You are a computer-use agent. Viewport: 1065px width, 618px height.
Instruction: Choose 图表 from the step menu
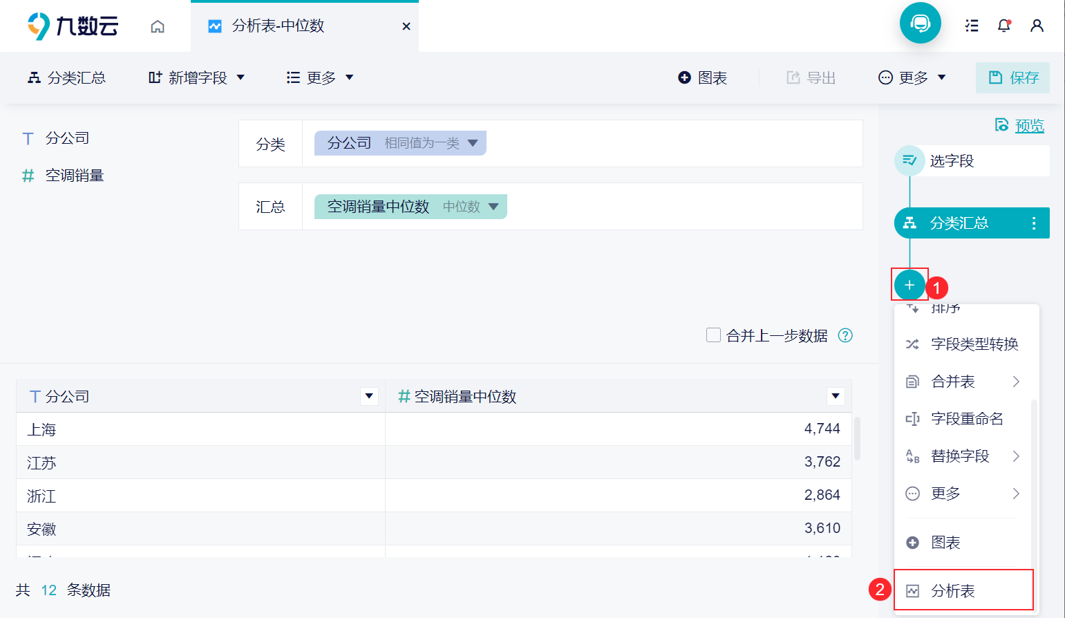963,543
